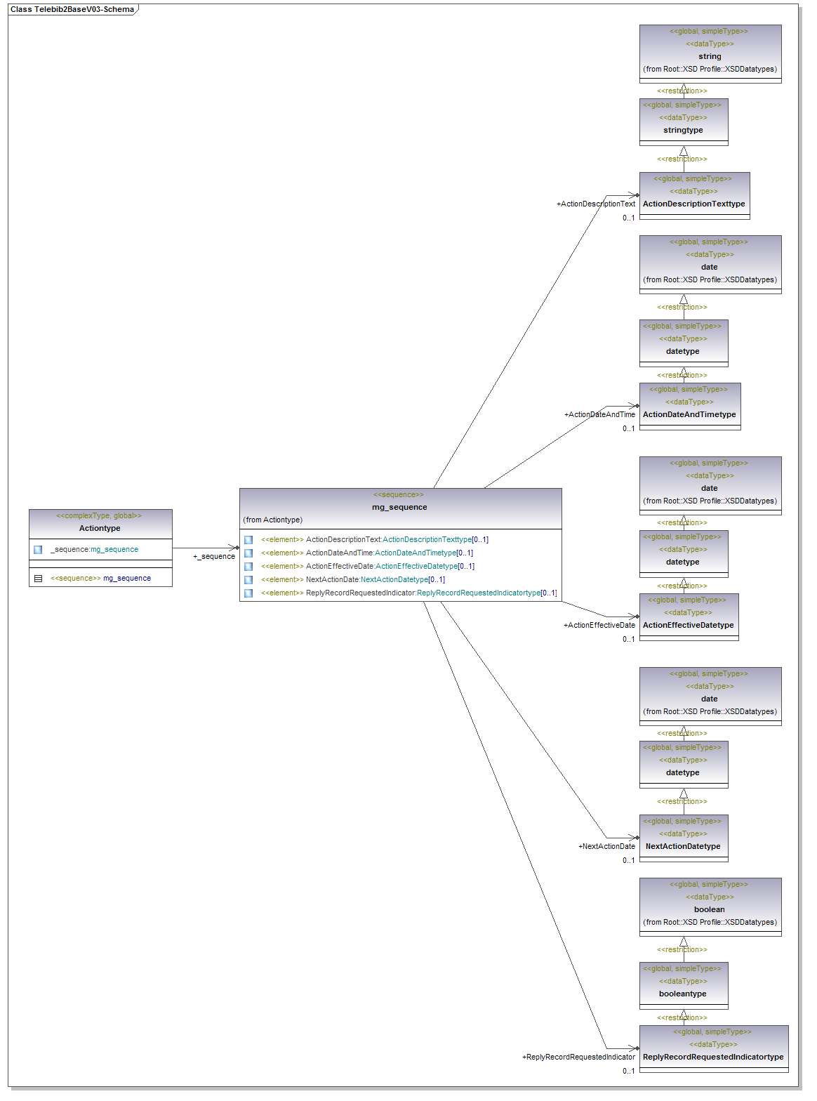Select the +_sequence association label

tap(215, 557)
